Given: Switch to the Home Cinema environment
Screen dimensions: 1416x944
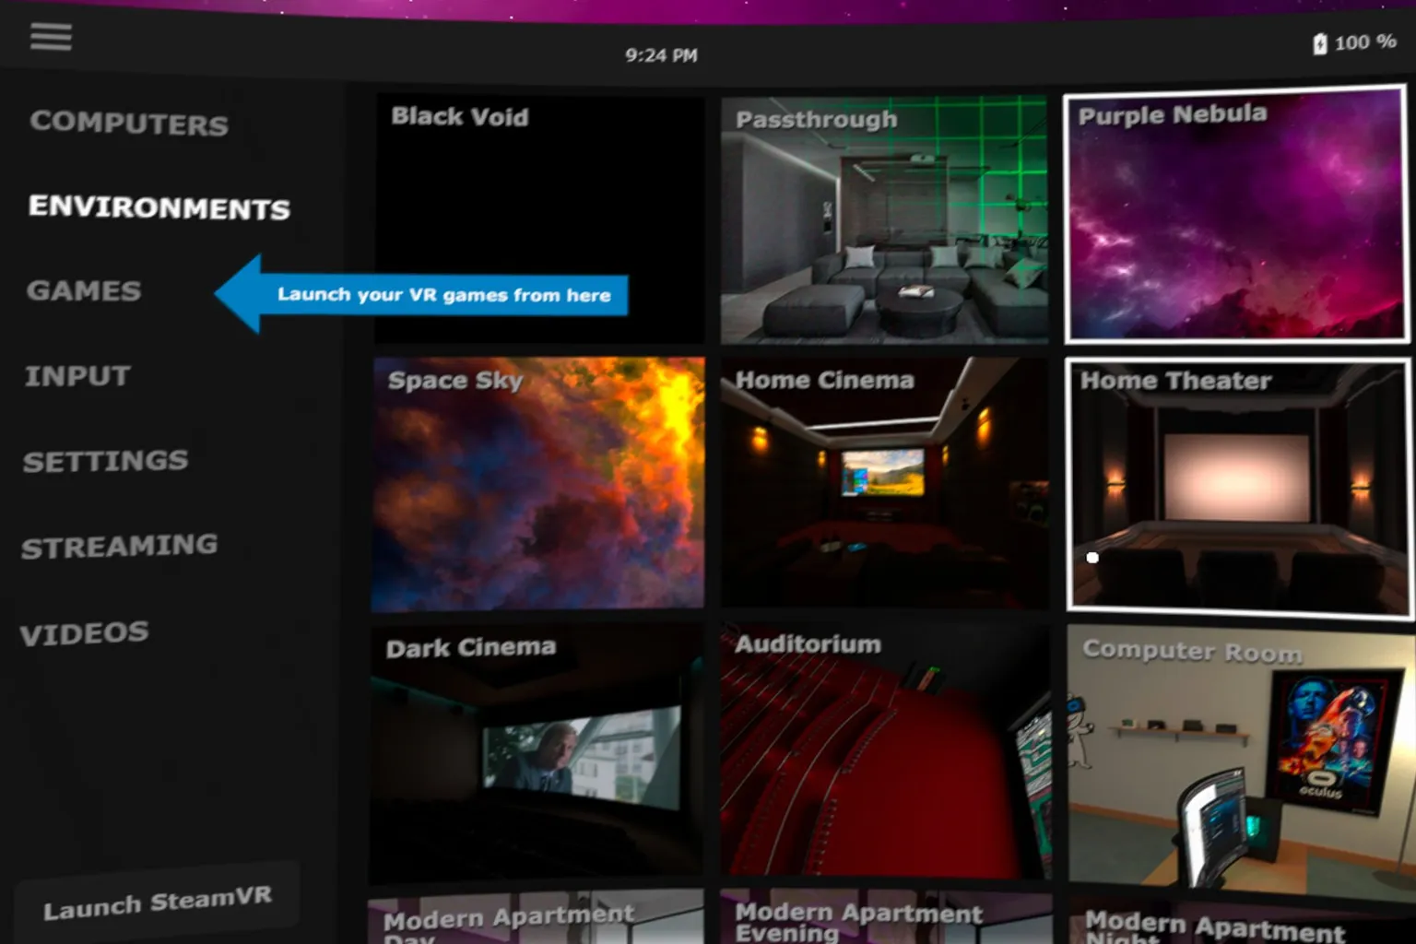Looking at the screenshot, I should pos(884,484).
